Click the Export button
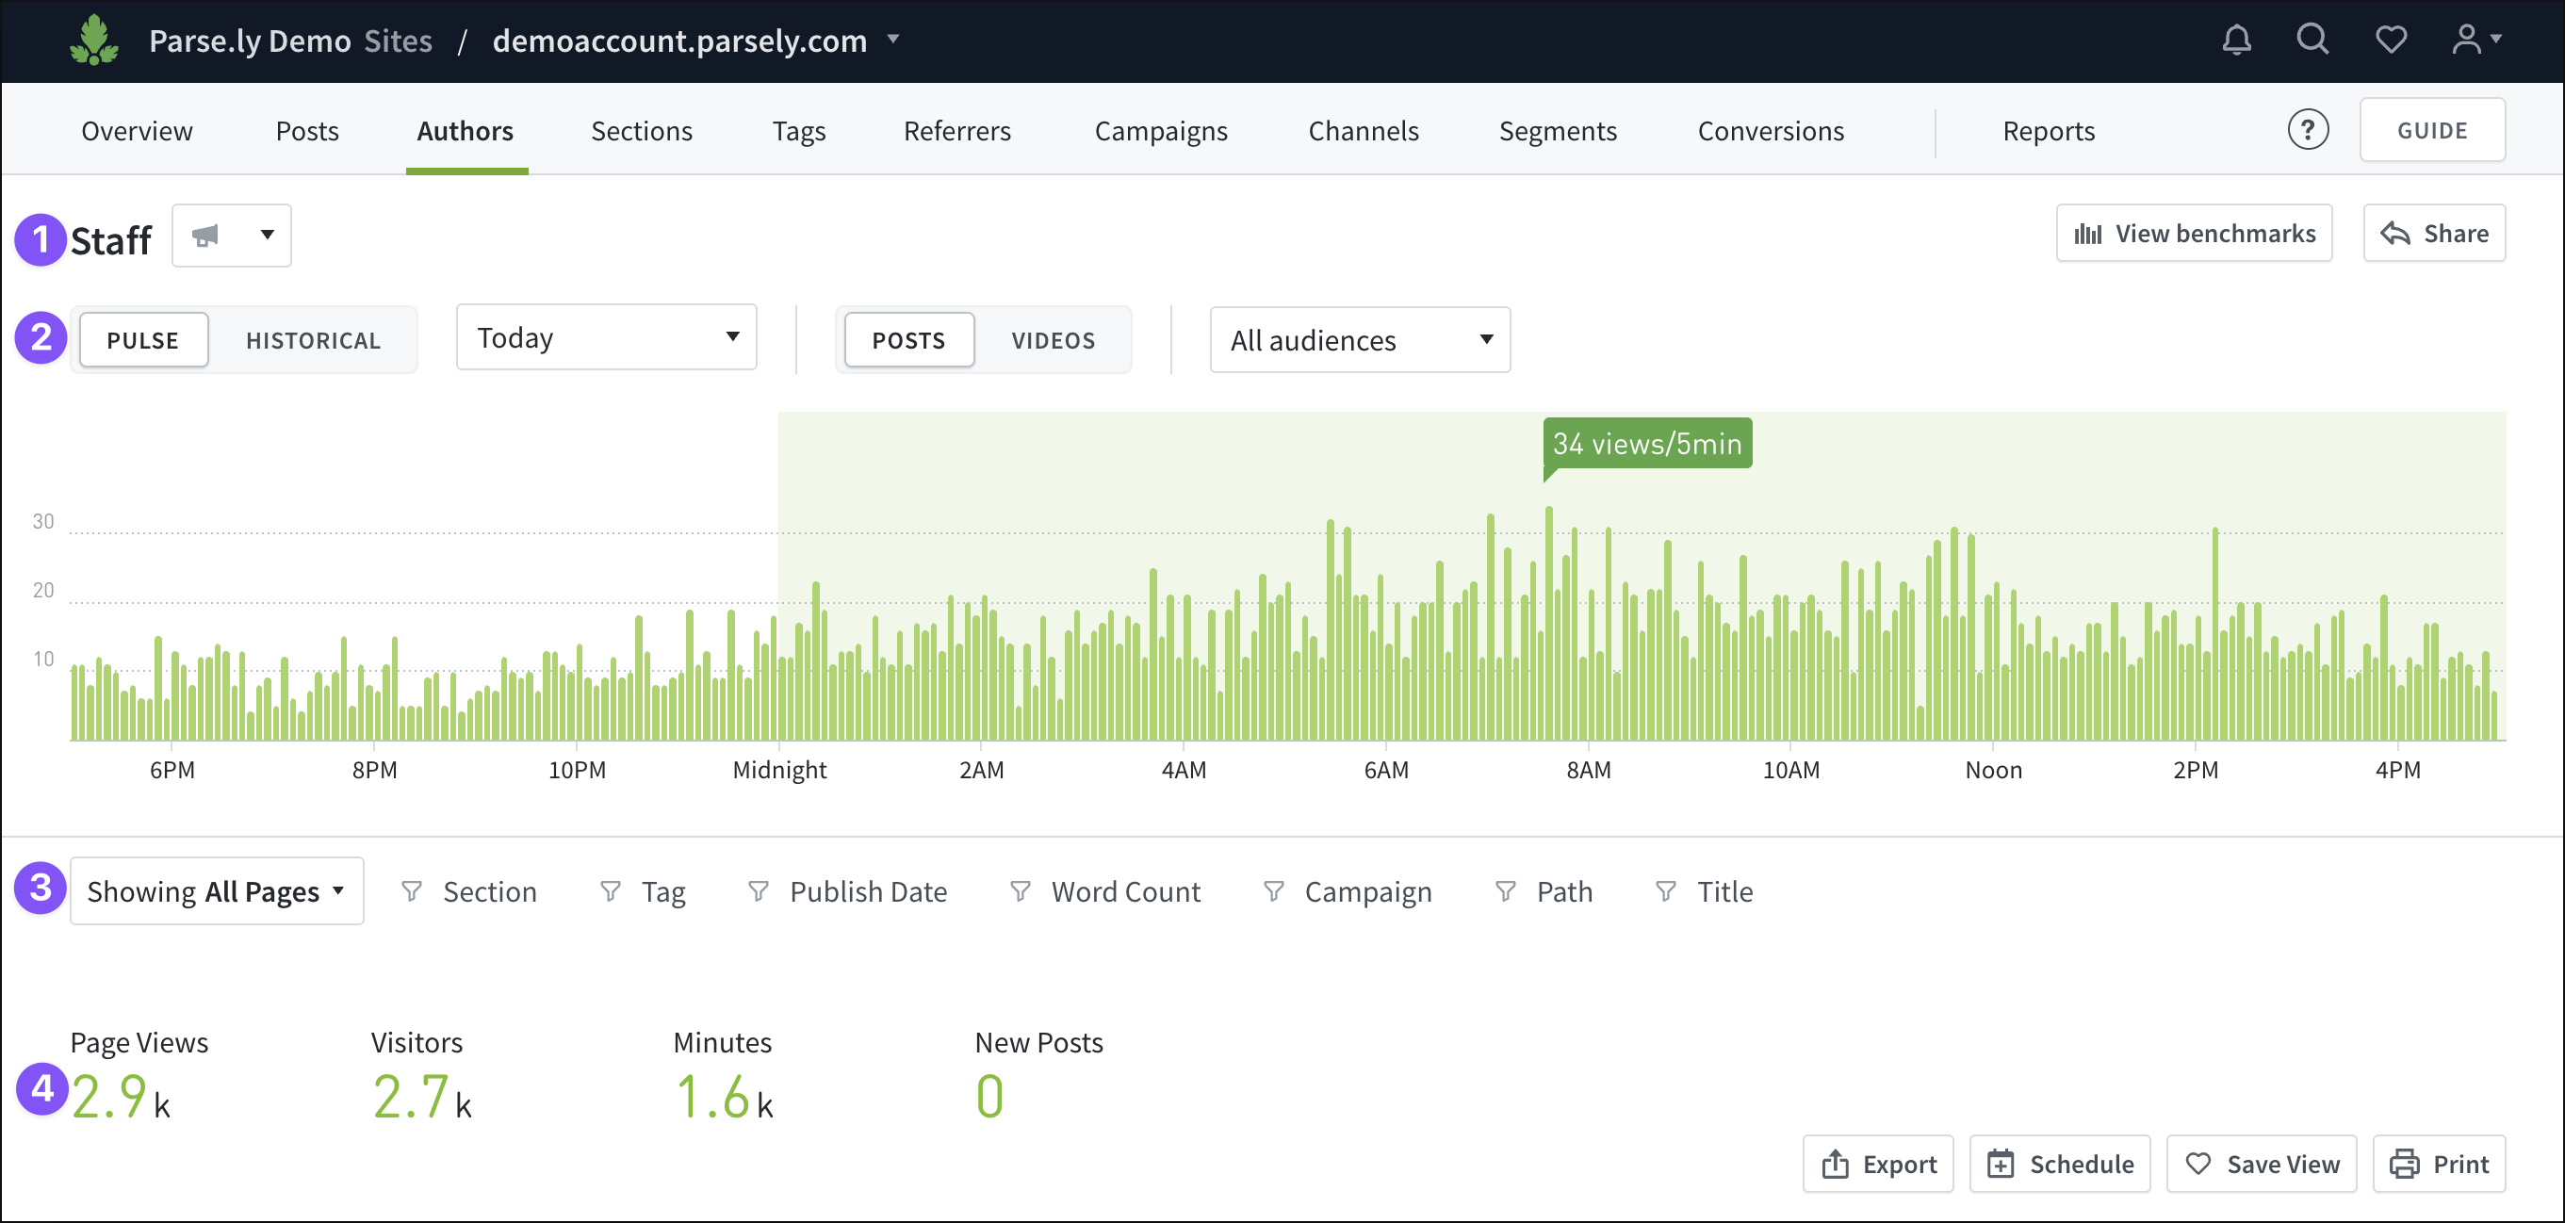Viewport: 2565px width, 1223px height. (1879, 1165)
